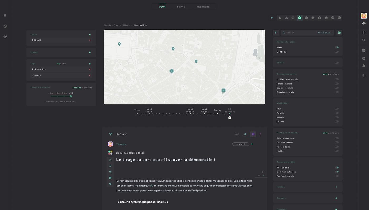The image size is (369, 210).
Task: Expand the Status filter section
Action: (90, 52)
